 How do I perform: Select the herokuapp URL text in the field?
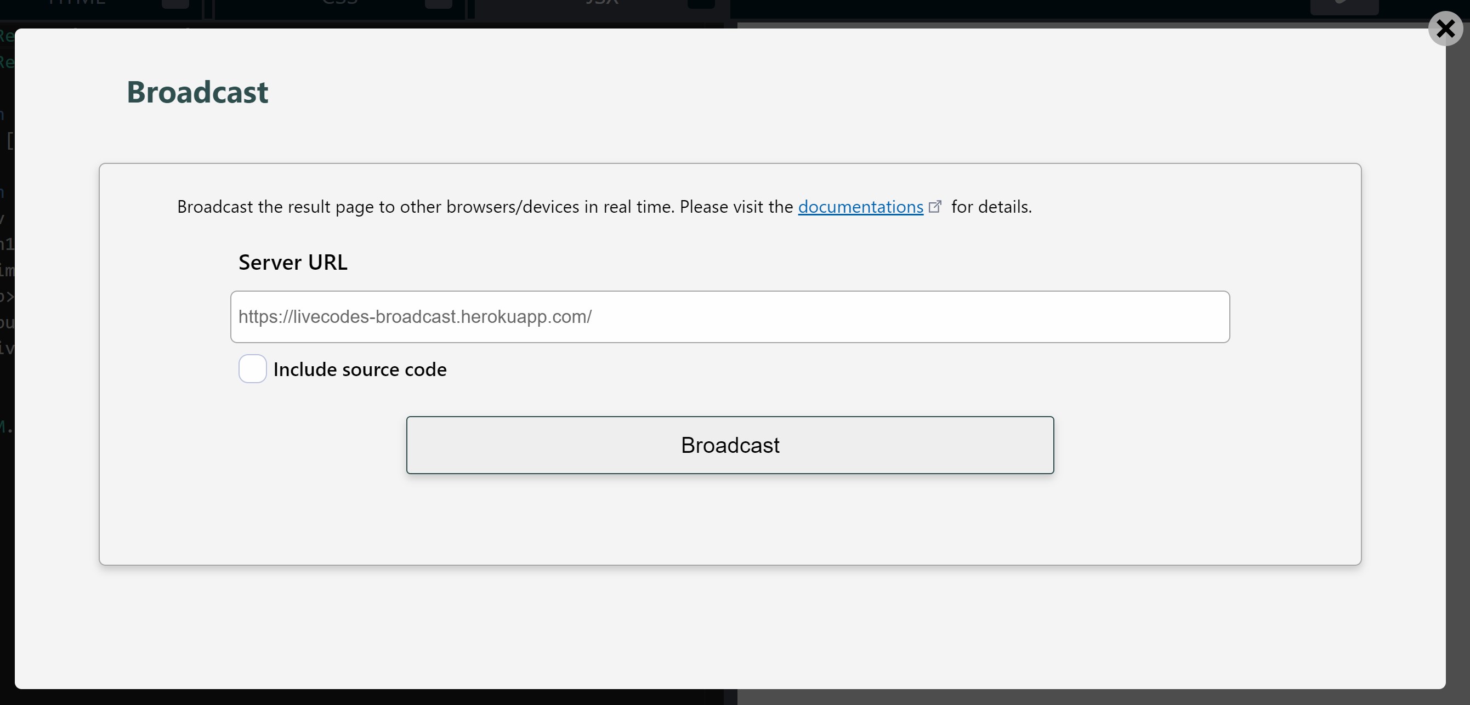point(415,317)
